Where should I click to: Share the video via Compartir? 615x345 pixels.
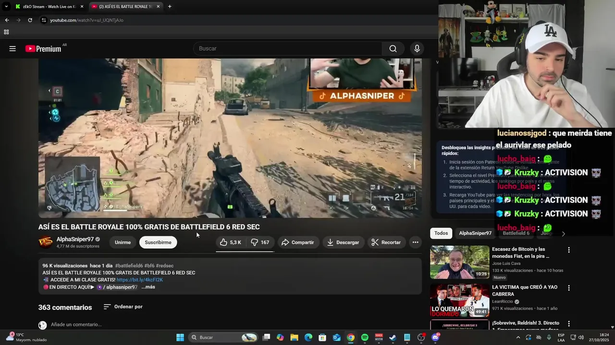297,242
